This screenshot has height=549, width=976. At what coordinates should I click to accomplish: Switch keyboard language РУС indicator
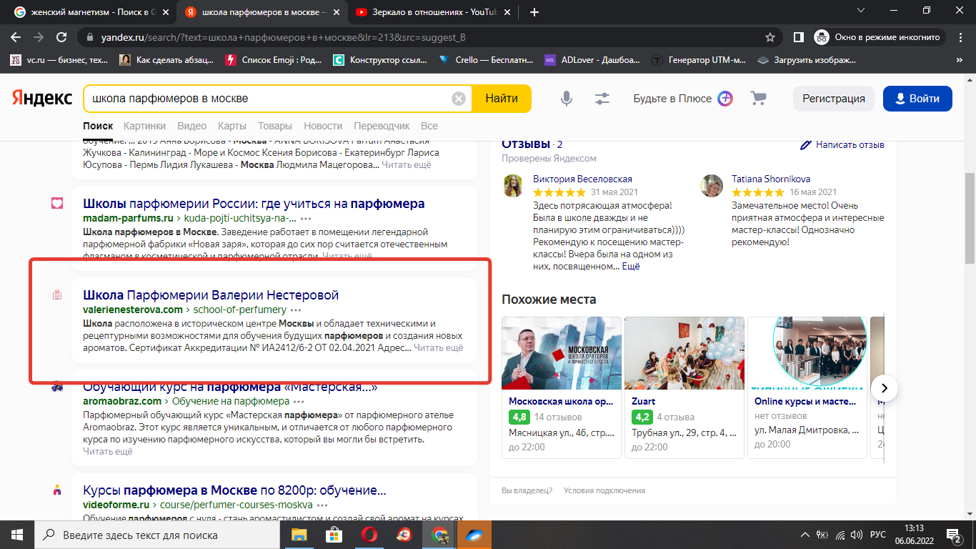click(x=877, y=535)
